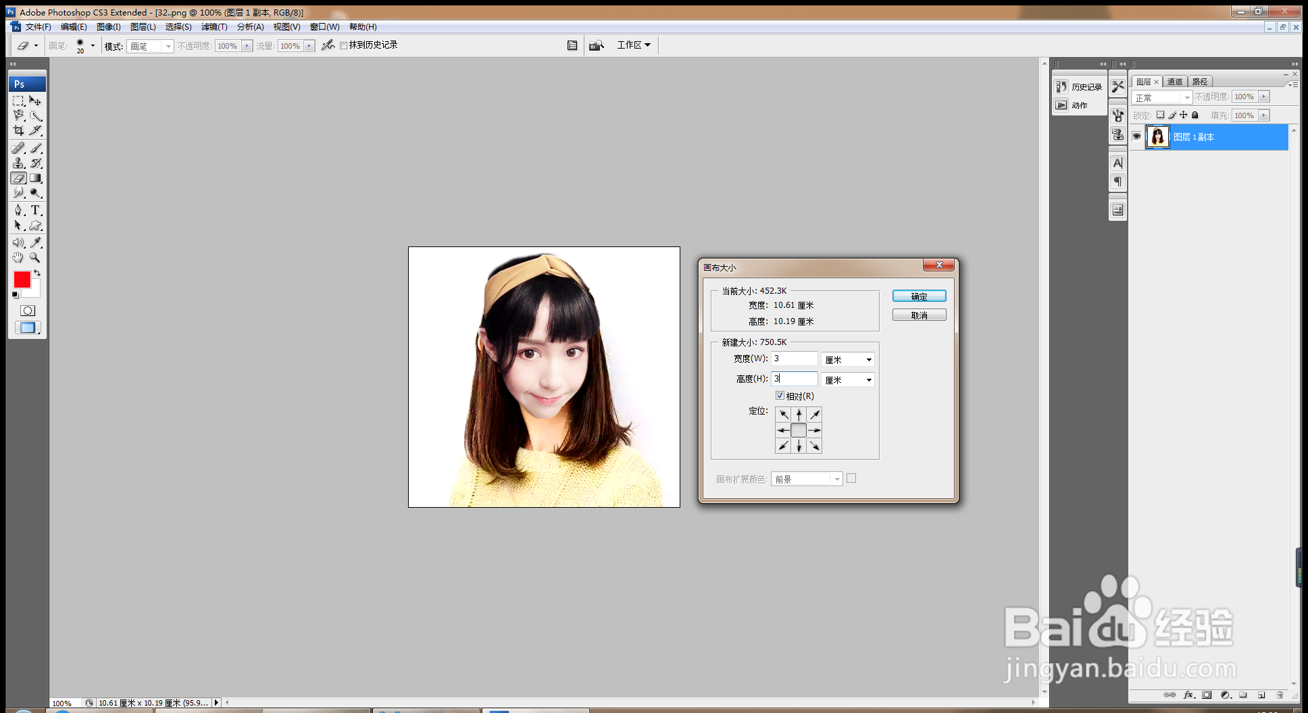The image size is (1308, 713).
Task: Select the Audio Annotation tool
Action: 18,242
